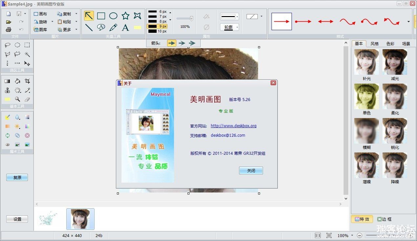The width and height of the screenshot is (417, 241).
Task: Select the text A tool
Action: click(x=125, y=27)
